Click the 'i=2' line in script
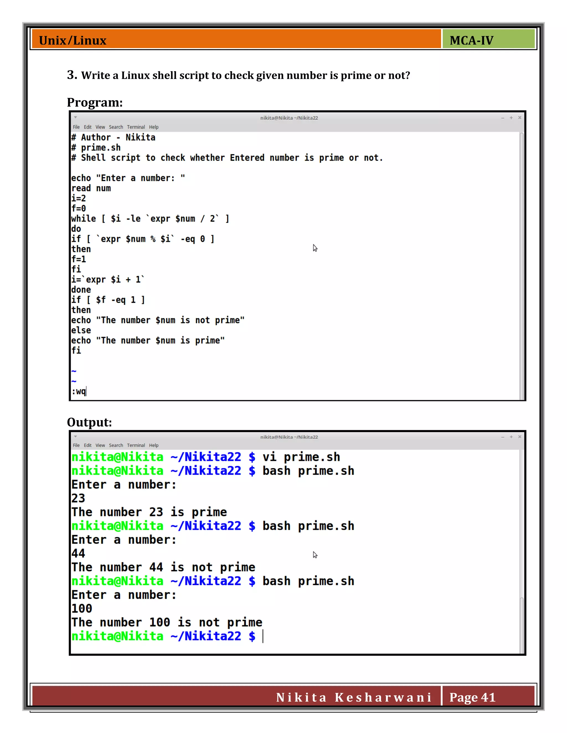Screen dimensions: 567x733 pos(79,198)
